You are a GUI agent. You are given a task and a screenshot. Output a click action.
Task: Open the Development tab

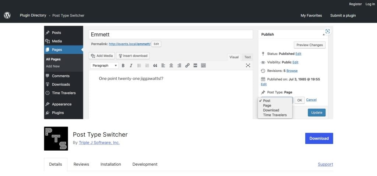pyautogui.click(x=145, y=164)
